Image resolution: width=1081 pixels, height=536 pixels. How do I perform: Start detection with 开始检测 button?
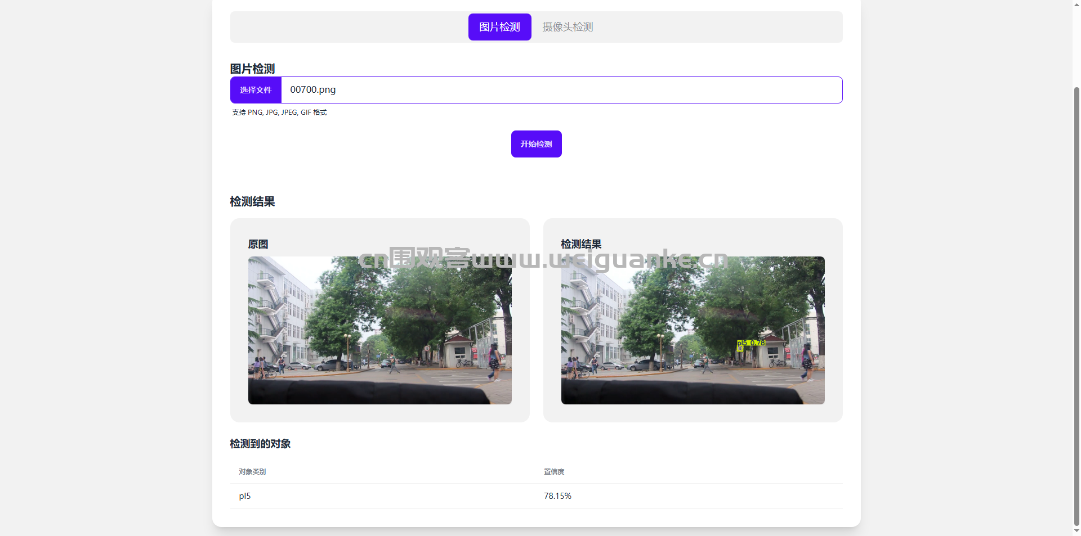tap(536, 144)
